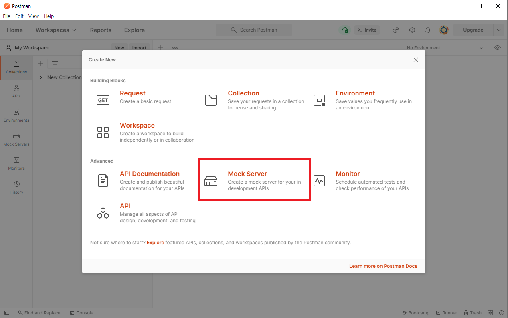Click the Mock Server title link
The width and height of the screenshot is (508, 318).
[247, 174]
